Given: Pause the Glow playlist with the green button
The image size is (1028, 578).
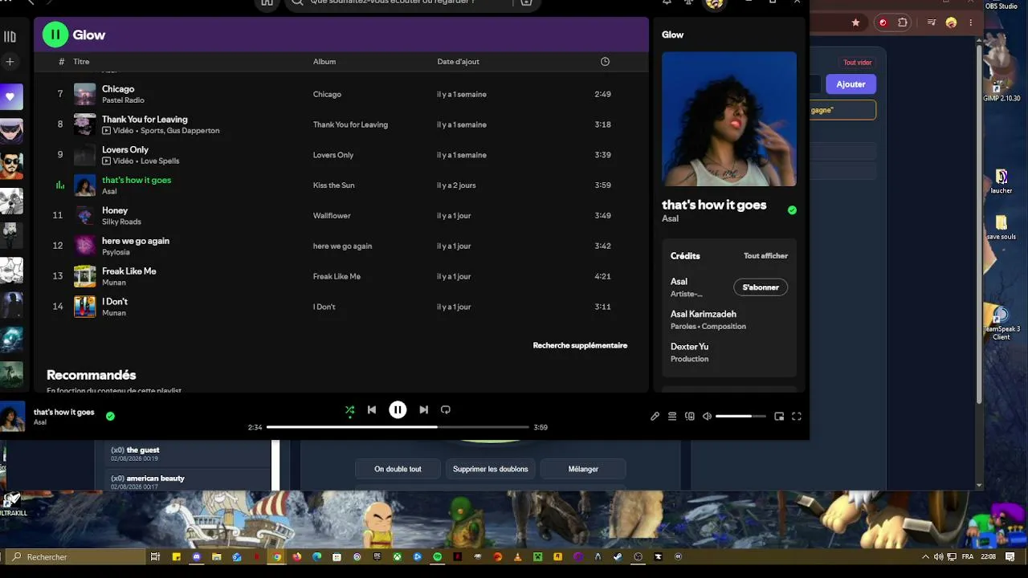Looking at the screenshot, I should (55, 35).
